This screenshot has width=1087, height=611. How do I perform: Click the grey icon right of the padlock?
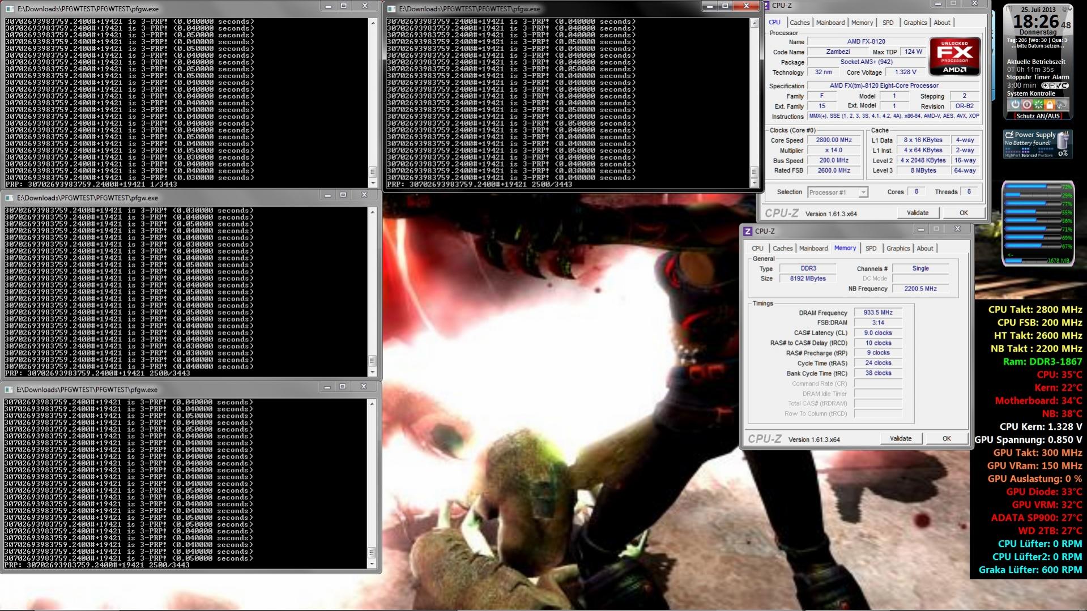coord(1062,105)
